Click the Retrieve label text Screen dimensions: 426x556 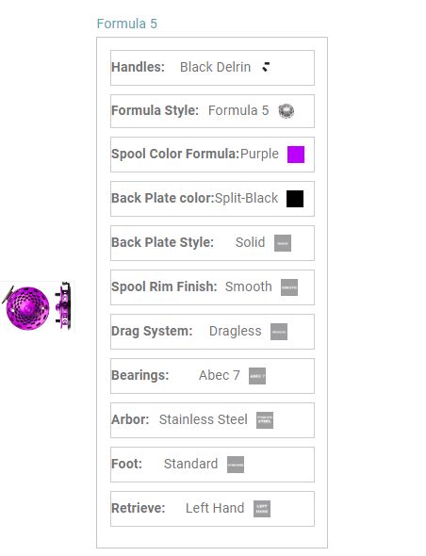(139, 508)
